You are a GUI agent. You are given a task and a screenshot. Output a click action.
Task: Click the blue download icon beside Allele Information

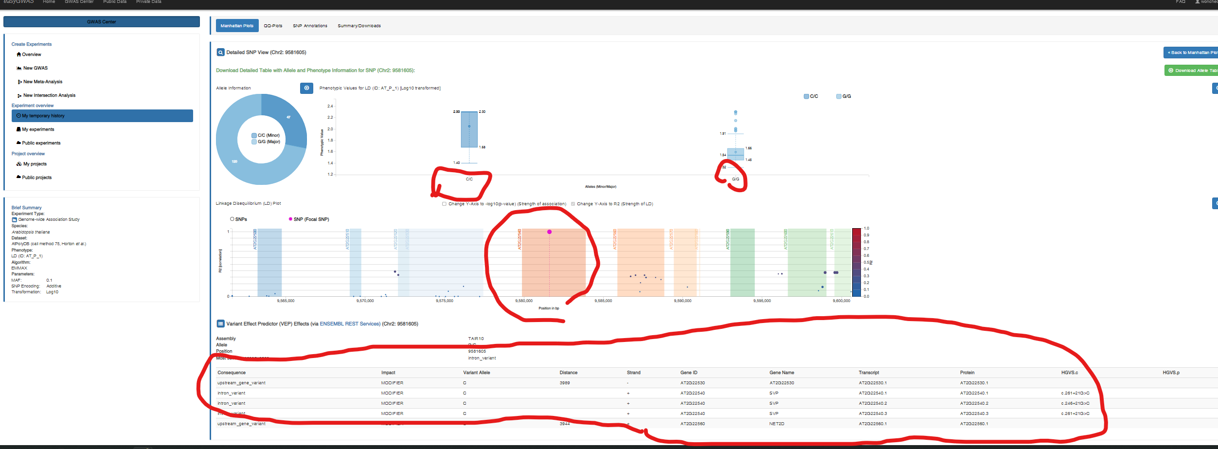(x=306, y=88)
